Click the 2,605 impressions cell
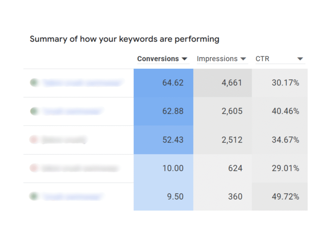 pyautogui.click(x=222, y=112)
